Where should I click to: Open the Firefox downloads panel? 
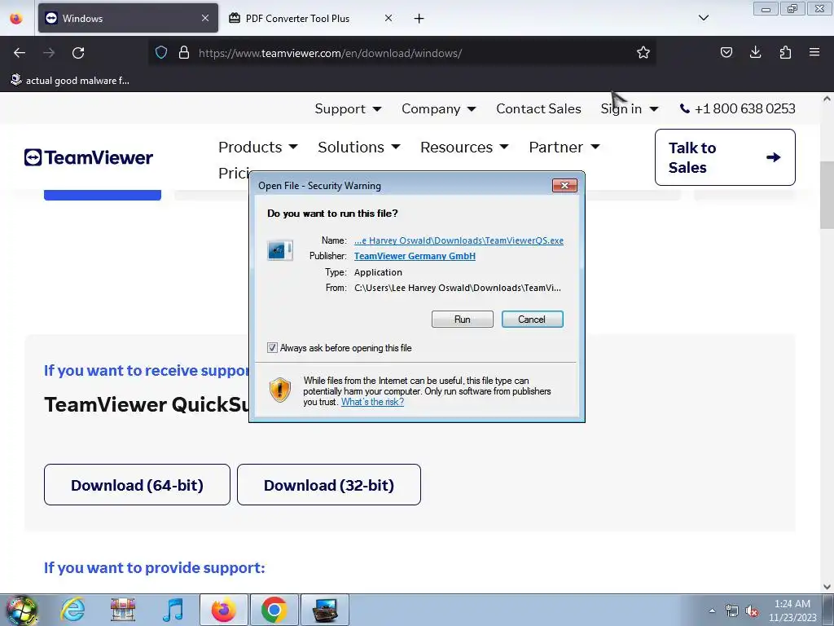[x=755, y=52]
